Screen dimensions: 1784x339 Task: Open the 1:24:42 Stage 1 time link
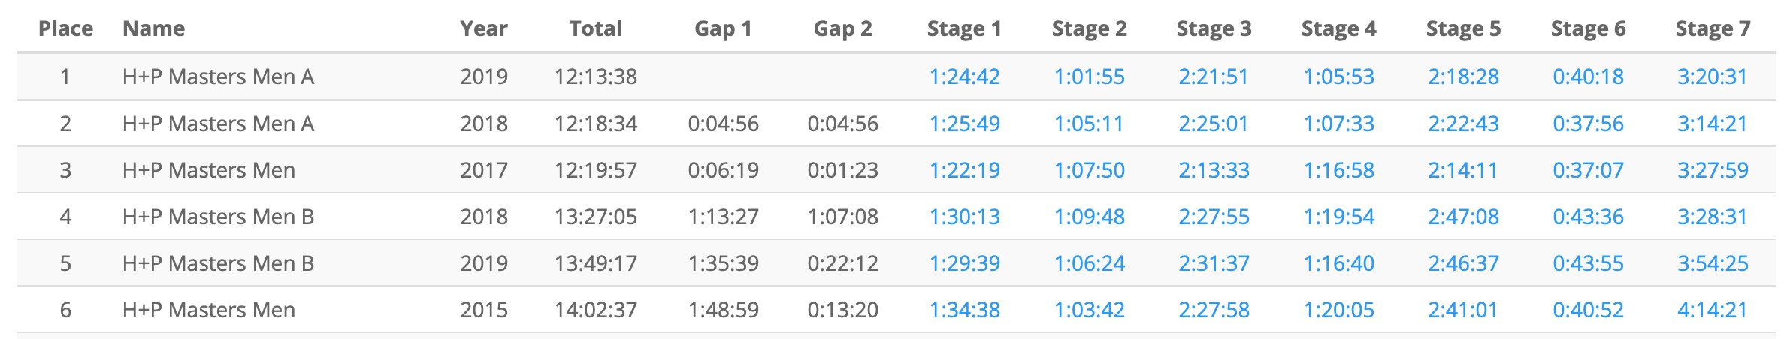[x=964, y=76]
